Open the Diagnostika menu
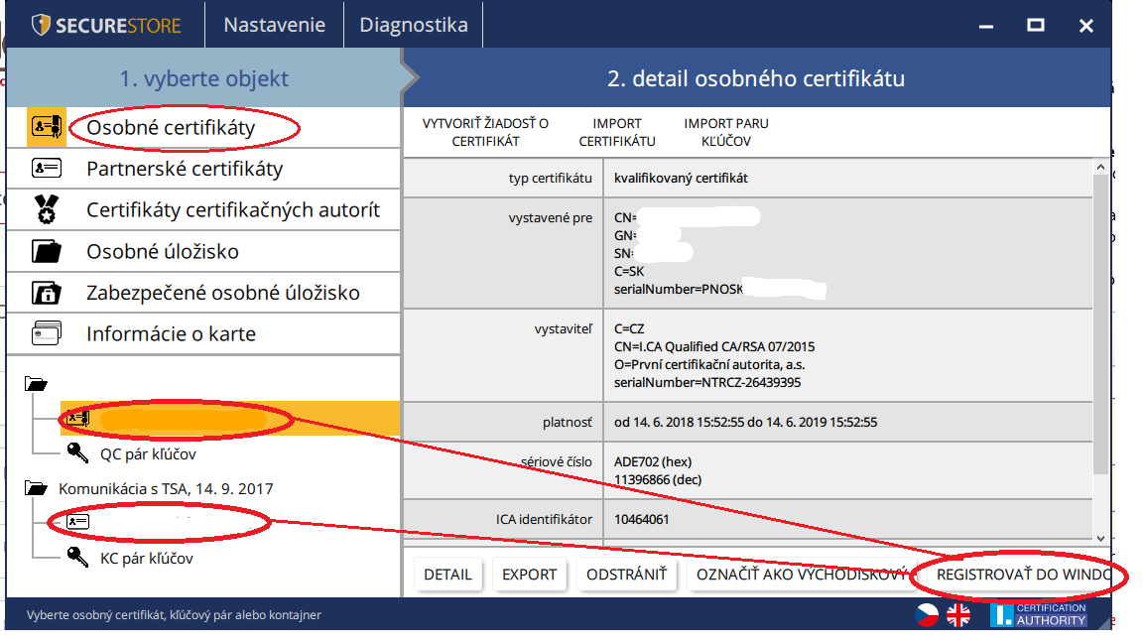The height and width of the screenshot is (643, 1143). (413, 25)
